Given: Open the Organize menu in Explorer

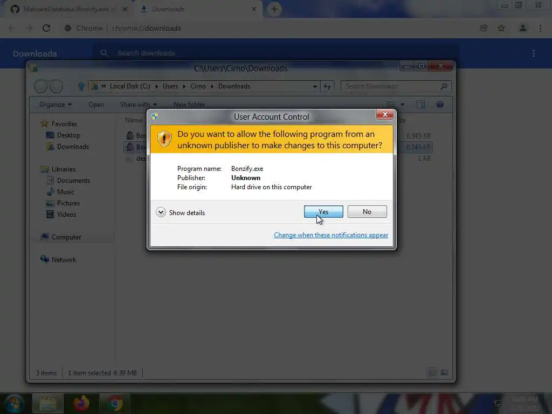Looking at the screenshot, I should point(56,105).
